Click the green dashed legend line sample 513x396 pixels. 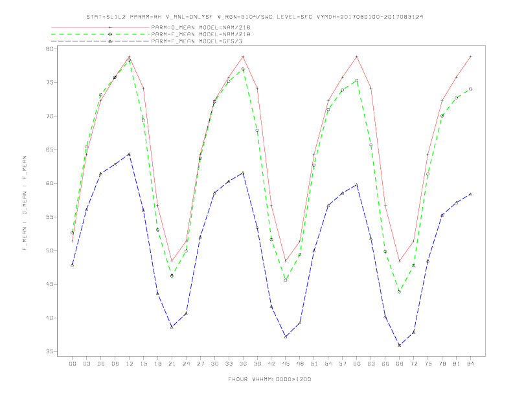click(100, 34)
